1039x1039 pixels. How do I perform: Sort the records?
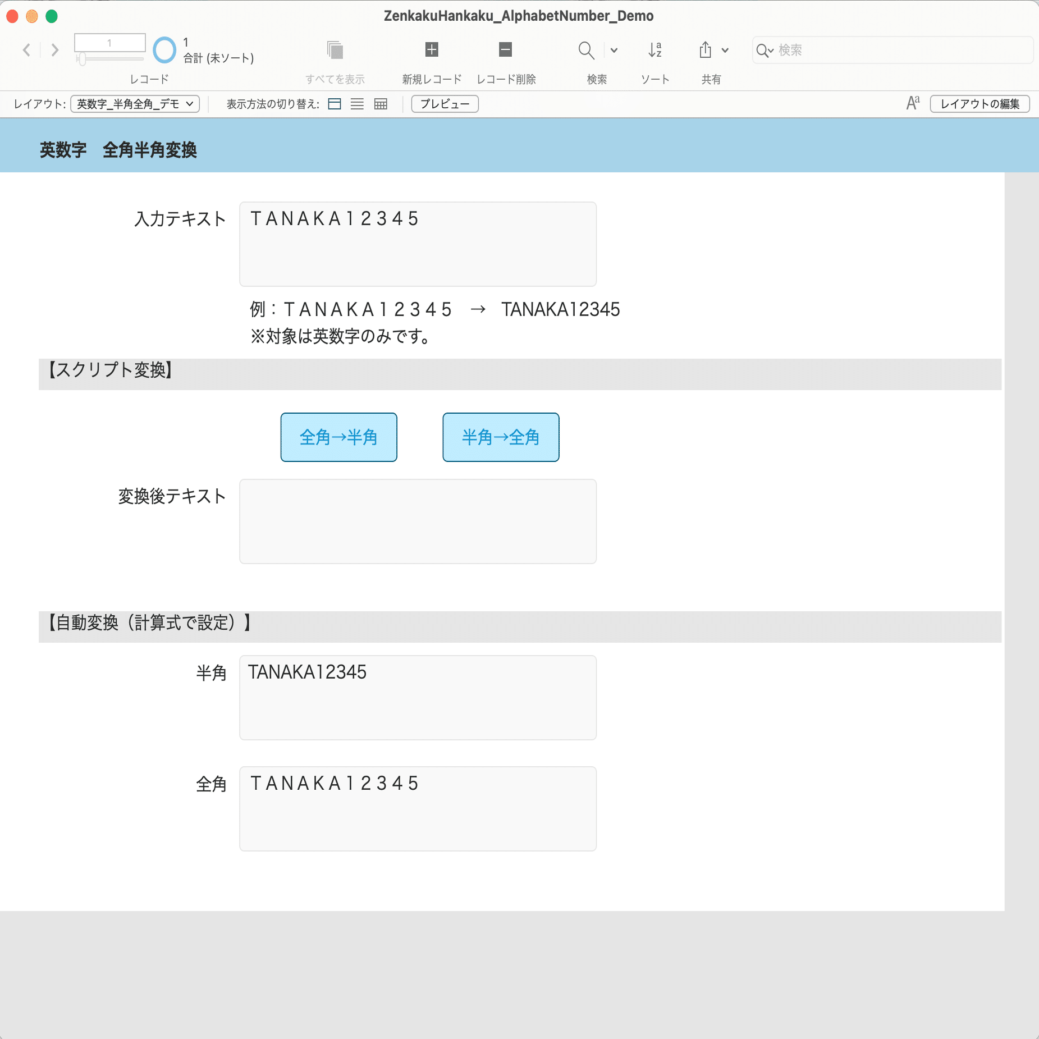654,50
